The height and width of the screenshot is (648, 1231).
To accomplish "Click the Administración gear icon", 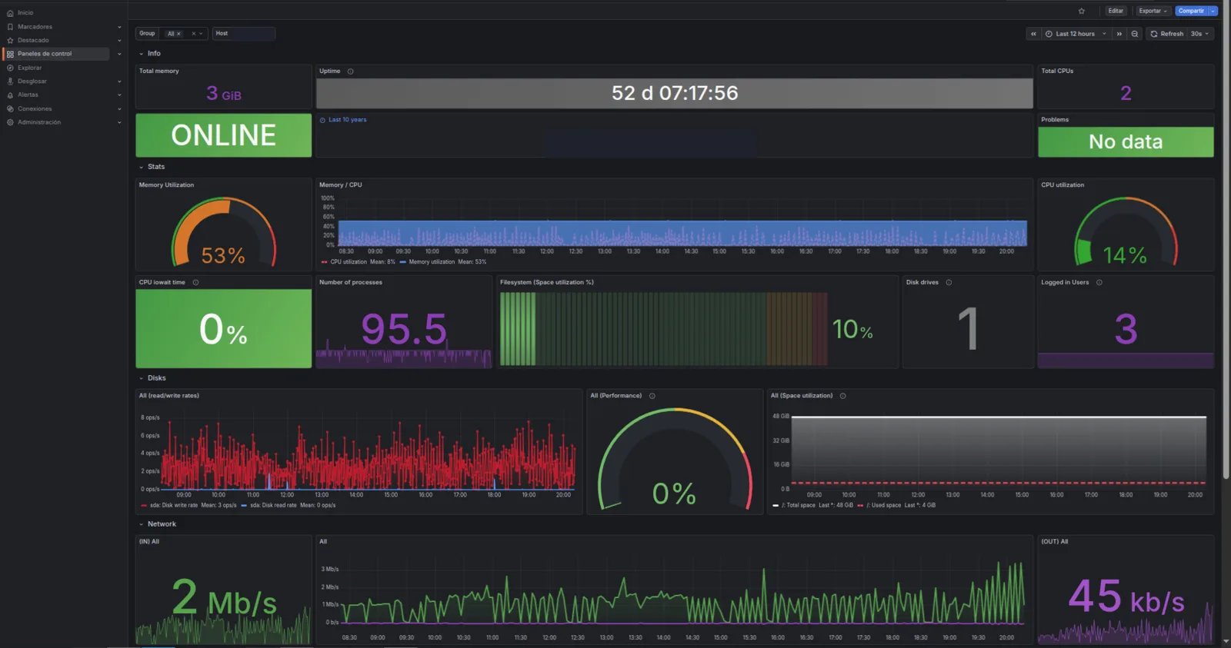I will pos(10,122).
